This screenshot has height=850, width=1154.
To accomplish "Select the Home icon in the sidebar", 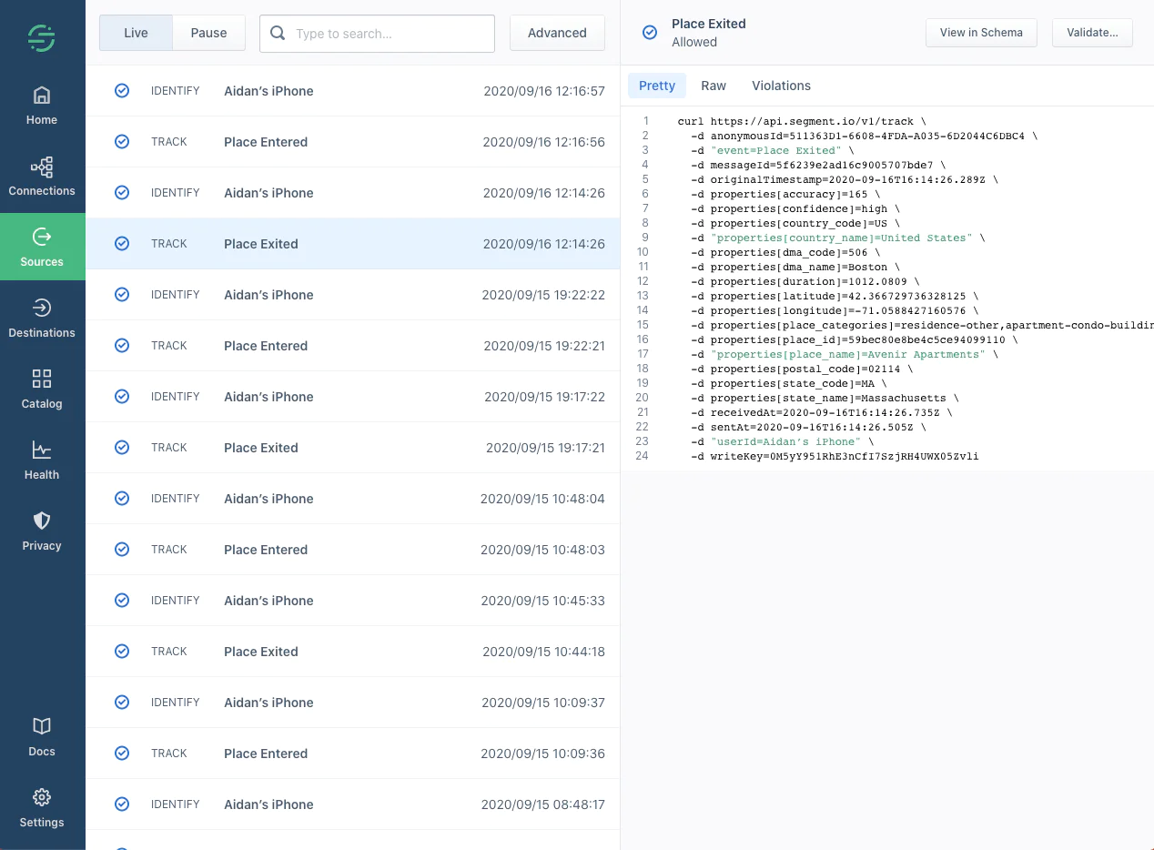I will pos(41,103).
